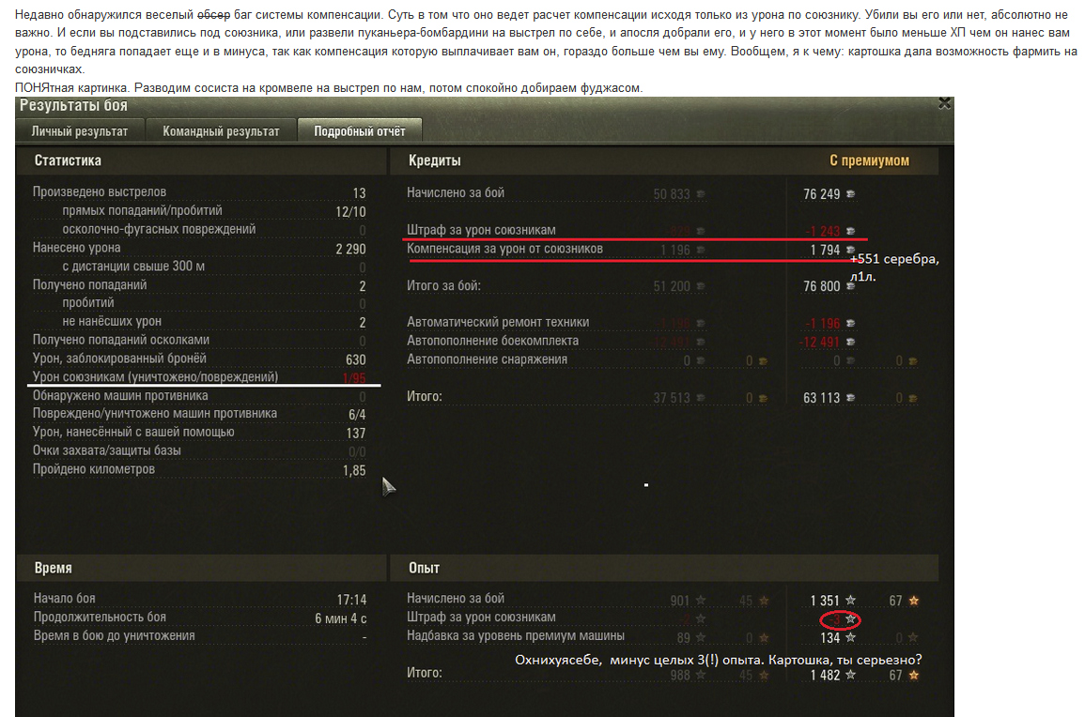Click the Начало боя label
This screenshot has height=717, width=1085.
pyautogui.click(x=65, y=599)
